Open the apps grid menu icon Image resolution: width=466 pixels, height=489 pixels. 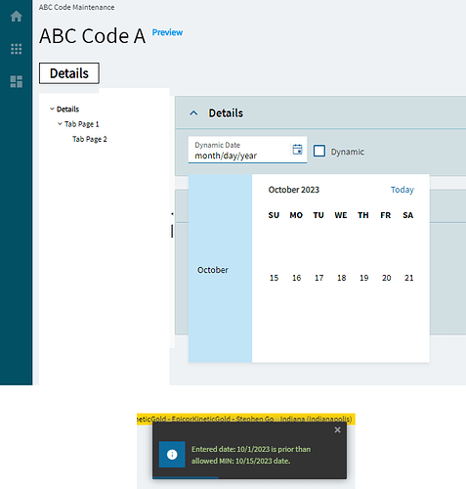[x=16, y=49]
